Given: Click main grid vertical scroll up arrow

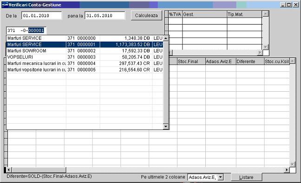Looking at the screenshot, I should pos(292,61).
